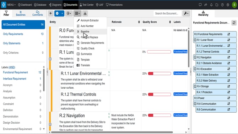Open the wrench settings dropdown
This screenshot has height=134, width=238.
186,14
